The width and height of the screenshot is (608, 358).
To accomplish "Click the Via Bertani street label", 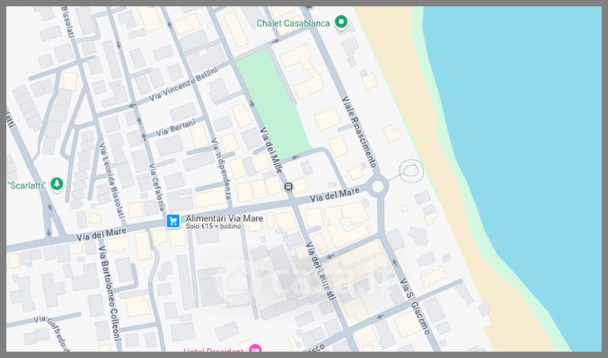I will [x=176, y=129].
